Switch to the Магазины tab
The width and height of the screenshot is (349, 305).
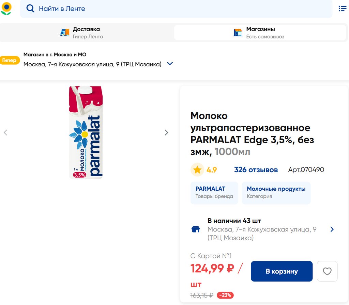tap(260, 33)
